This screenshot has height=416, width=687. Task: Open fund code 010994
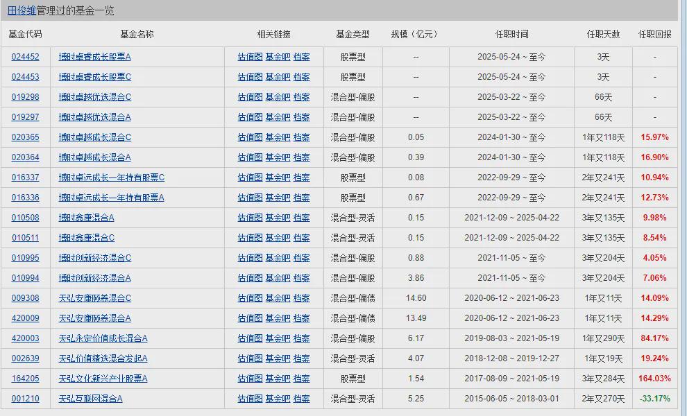click(x=26, y=278)
